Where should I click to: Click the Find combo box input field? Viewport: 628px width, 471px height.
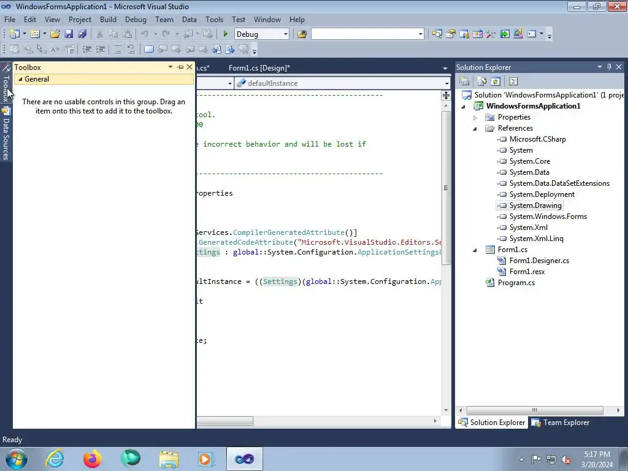[x=364, y=34]
